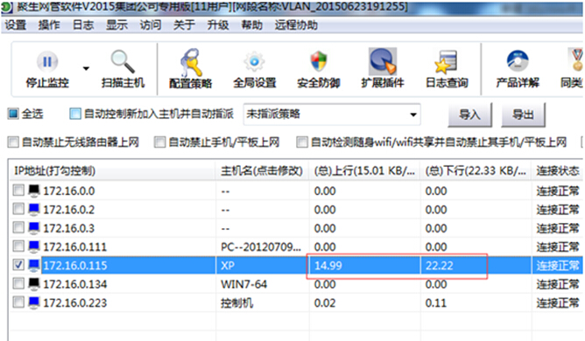Check the box for 172.16.0.111
The image size is (585, 341).
point(18,247)
